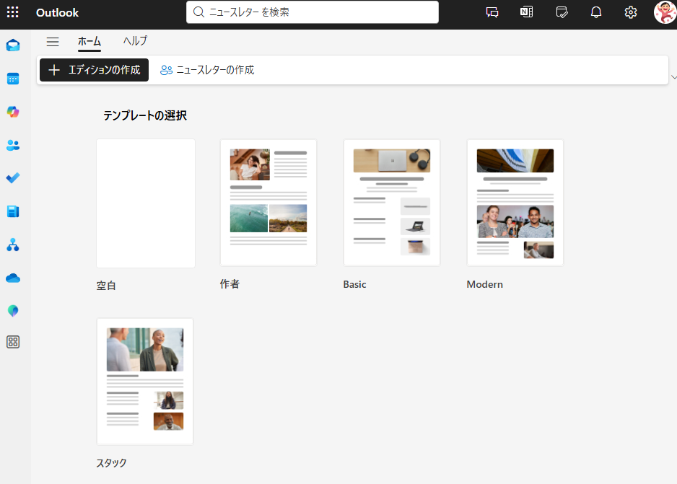677x484 pixels.
Task: Switch to the ヘルプ tab
Action: coord(135,41)
